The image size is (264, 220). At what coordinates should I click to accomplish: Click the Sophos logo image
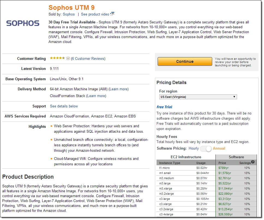pos(23,23)
